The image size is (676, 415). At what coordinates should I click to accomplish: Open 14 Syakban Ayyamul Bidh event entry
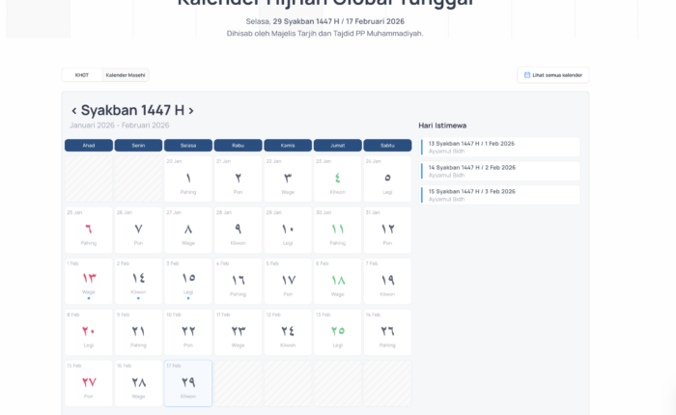point(500,171)
